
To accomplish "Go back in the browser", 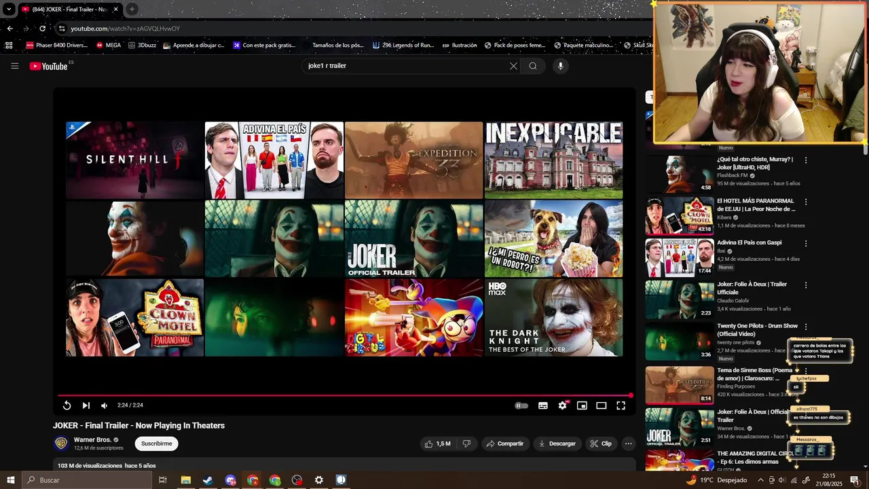I will point(10,29).
